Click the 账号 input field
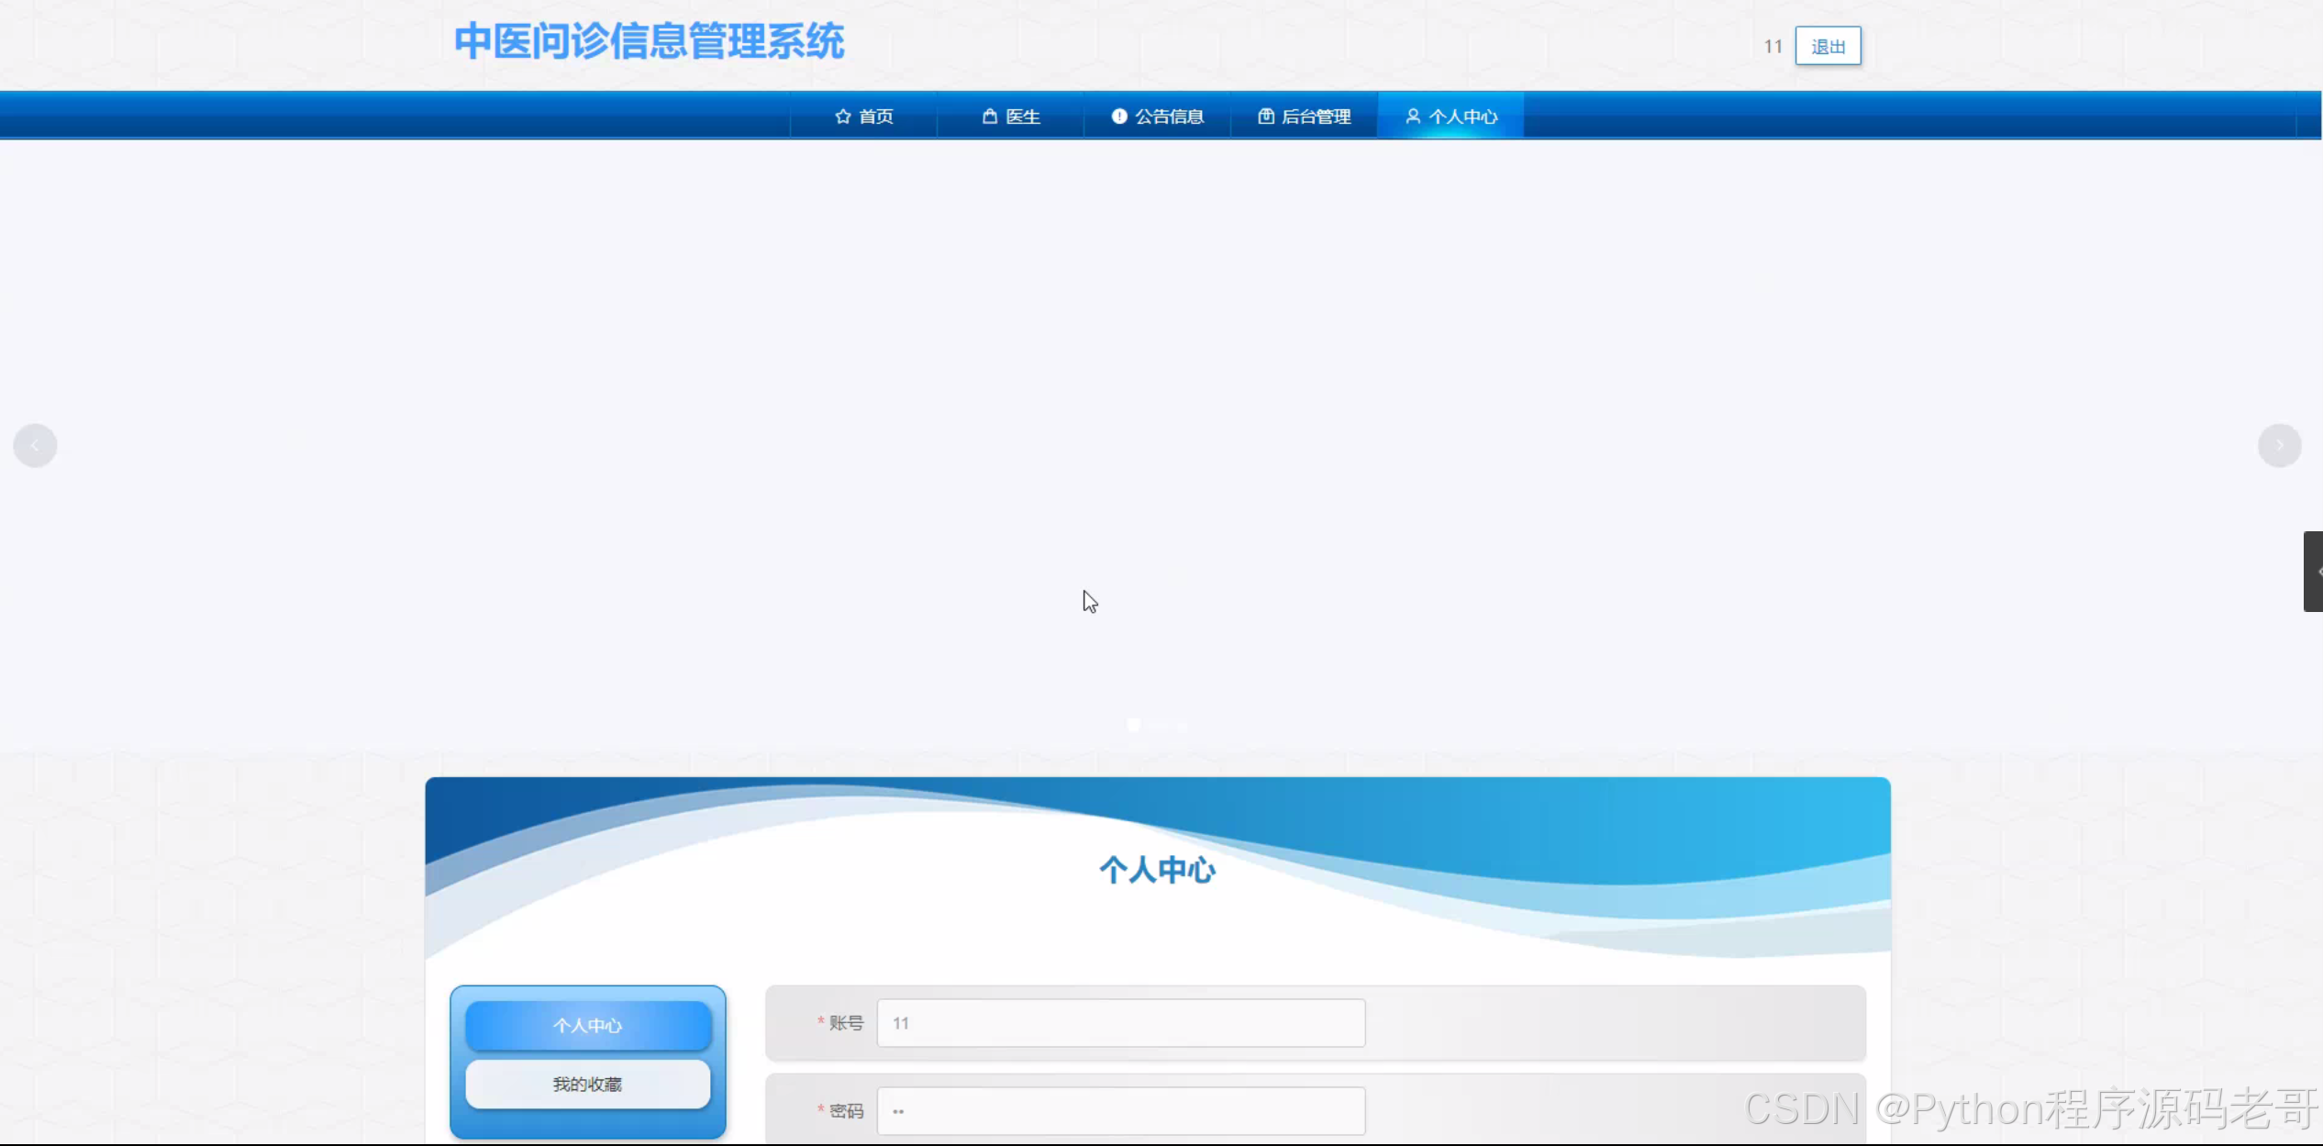Image resolution: width=2323 pixels, height=1146 pixels. pyautogui.click(x=1120, y=1023)
